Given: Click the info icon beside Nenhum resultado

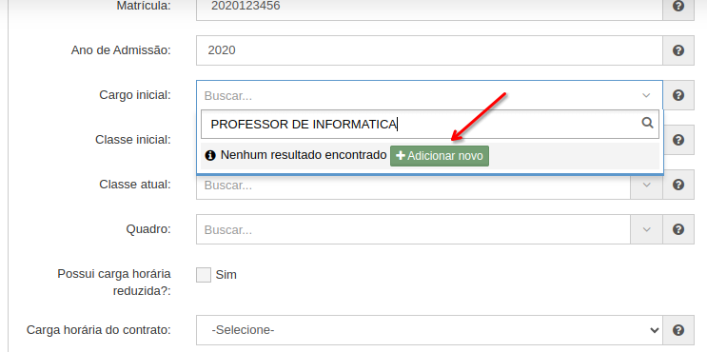Looking at the screenshot, I should tap(210, 155).
